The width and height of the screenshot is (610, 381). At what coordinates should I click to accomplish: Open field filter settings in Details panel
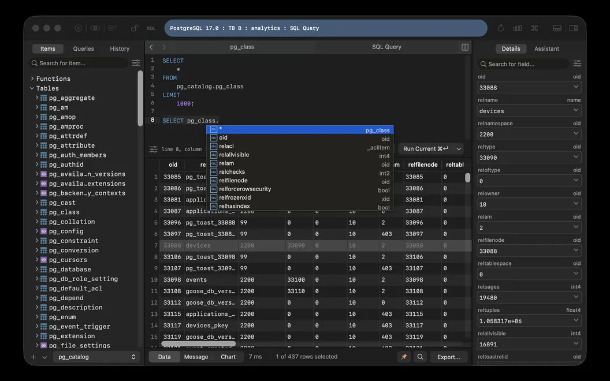point(577,63)
